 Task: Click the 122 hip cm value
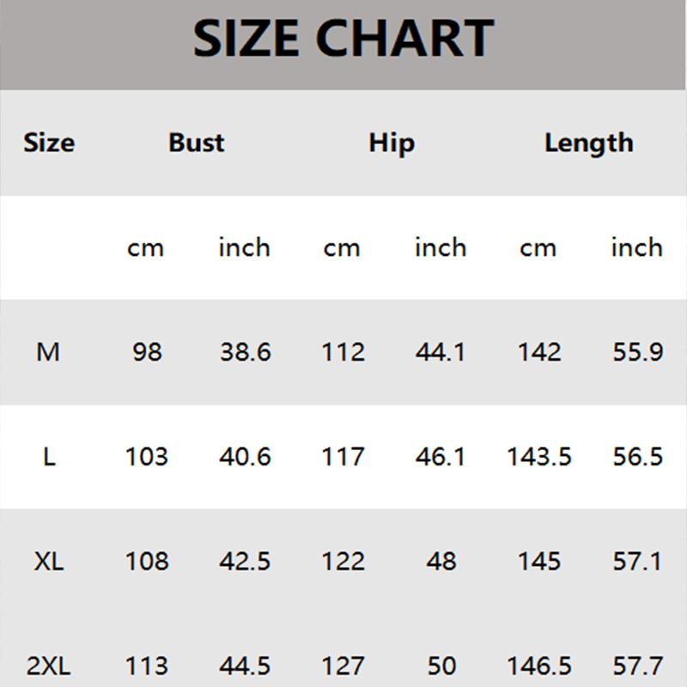[x=343, y=561]
